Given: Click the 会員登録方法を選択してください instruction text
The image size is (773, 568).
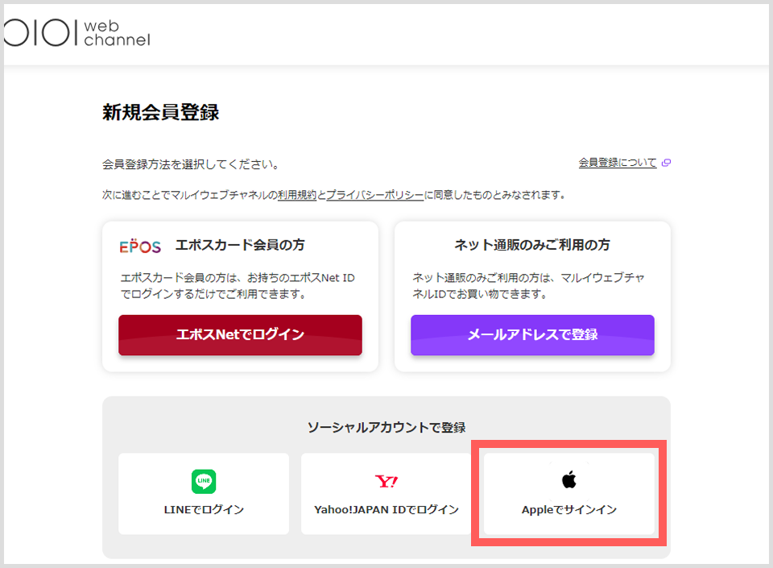Looking at the screenshot, I should point(191,164).
